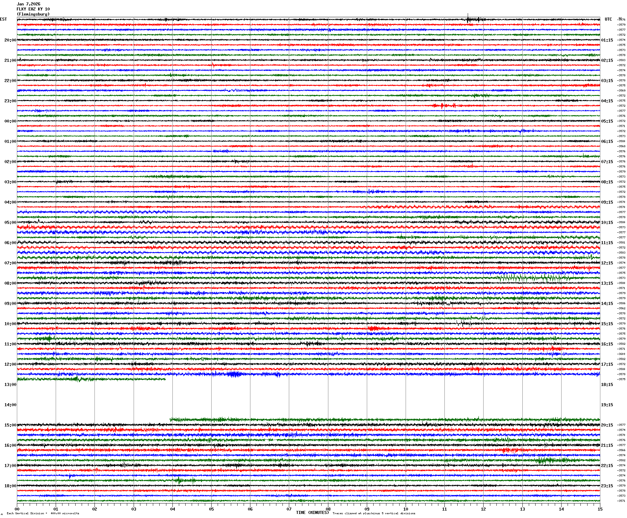The image size is (627, 518).
Task: Select the 20:00 EST time label
Action: [10, 40]
